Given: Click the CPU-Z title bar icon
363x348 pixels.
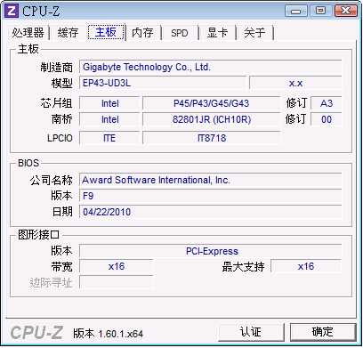Looking at the screenshot, I should pos(12,11).
